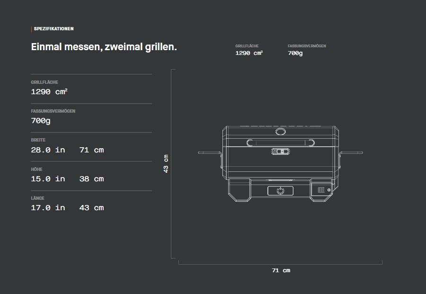
Task: Click the round thermometer gauge on grill lid
Action: pos(280,132)
